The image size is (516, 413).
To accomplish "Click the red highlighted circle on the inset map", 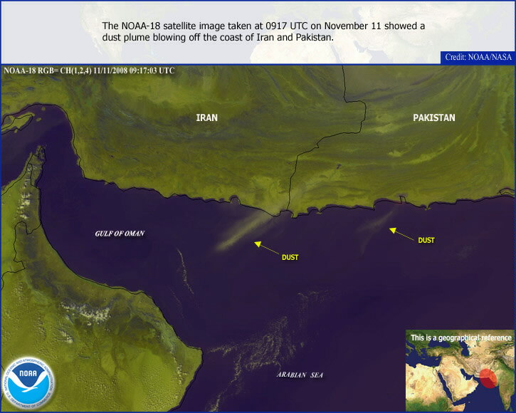I will click(488, 379).
